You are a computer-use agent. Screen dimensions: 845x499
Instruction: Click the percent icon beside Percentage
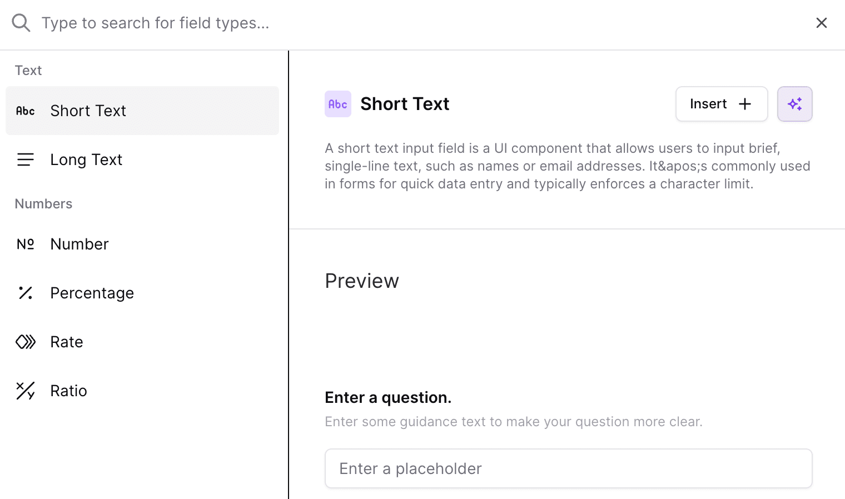[x=26, y=293]
